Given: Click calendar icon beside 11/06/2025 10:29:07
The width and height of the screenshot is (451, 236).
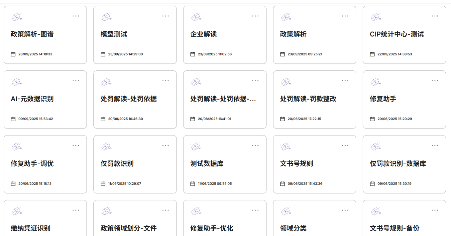Looking at the screenshot, I should coord(103,184).
